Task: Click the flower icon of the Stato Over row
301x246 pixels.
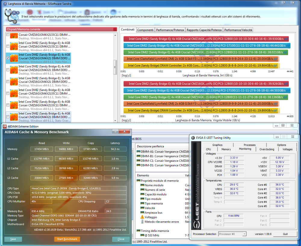Action: [x=14, y=117]
